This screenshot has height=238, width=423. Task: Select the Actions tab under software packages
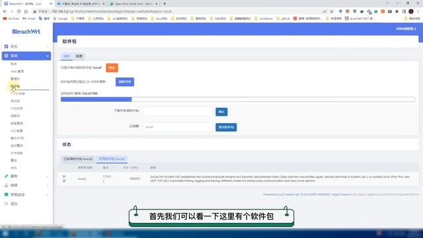[67, 56]
